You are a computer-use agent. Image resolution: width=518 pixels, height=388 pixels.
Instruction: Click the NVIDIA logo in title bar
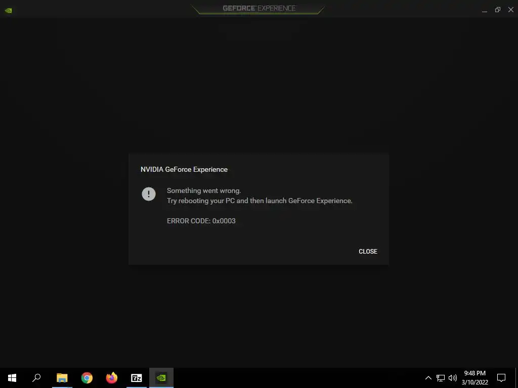pyautogui.click(x=9, y=10)
